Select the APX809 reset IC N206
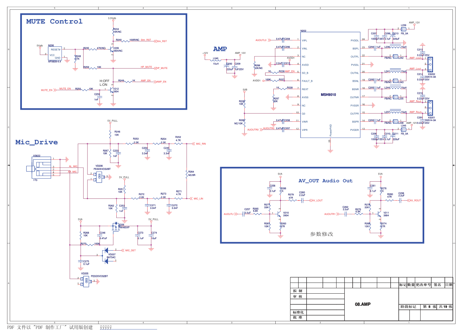This screenshot has width=472, height=334. [55, 53]
